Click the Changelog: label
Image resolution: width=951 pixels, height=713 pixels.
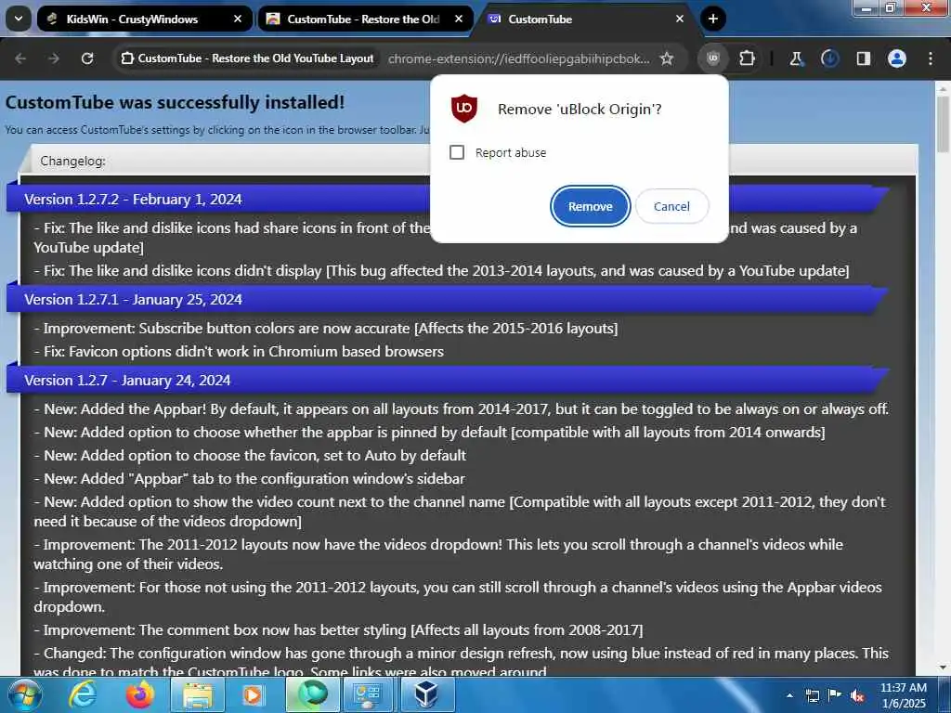[x=72, y=161]
